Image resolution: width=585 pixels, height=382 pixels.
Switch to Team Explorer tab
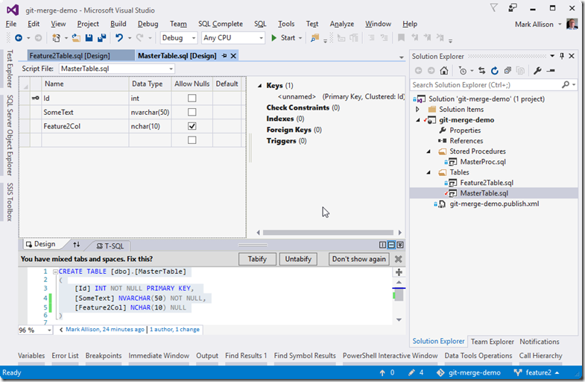pos(492,341)
